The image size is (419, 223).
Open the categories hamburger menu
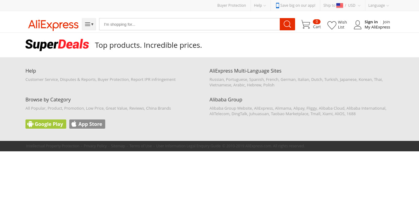point(89,24)
